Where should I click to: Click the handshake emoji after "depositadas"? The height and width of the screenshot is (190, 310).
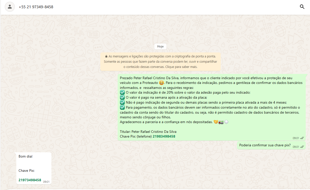pos(215,122)
